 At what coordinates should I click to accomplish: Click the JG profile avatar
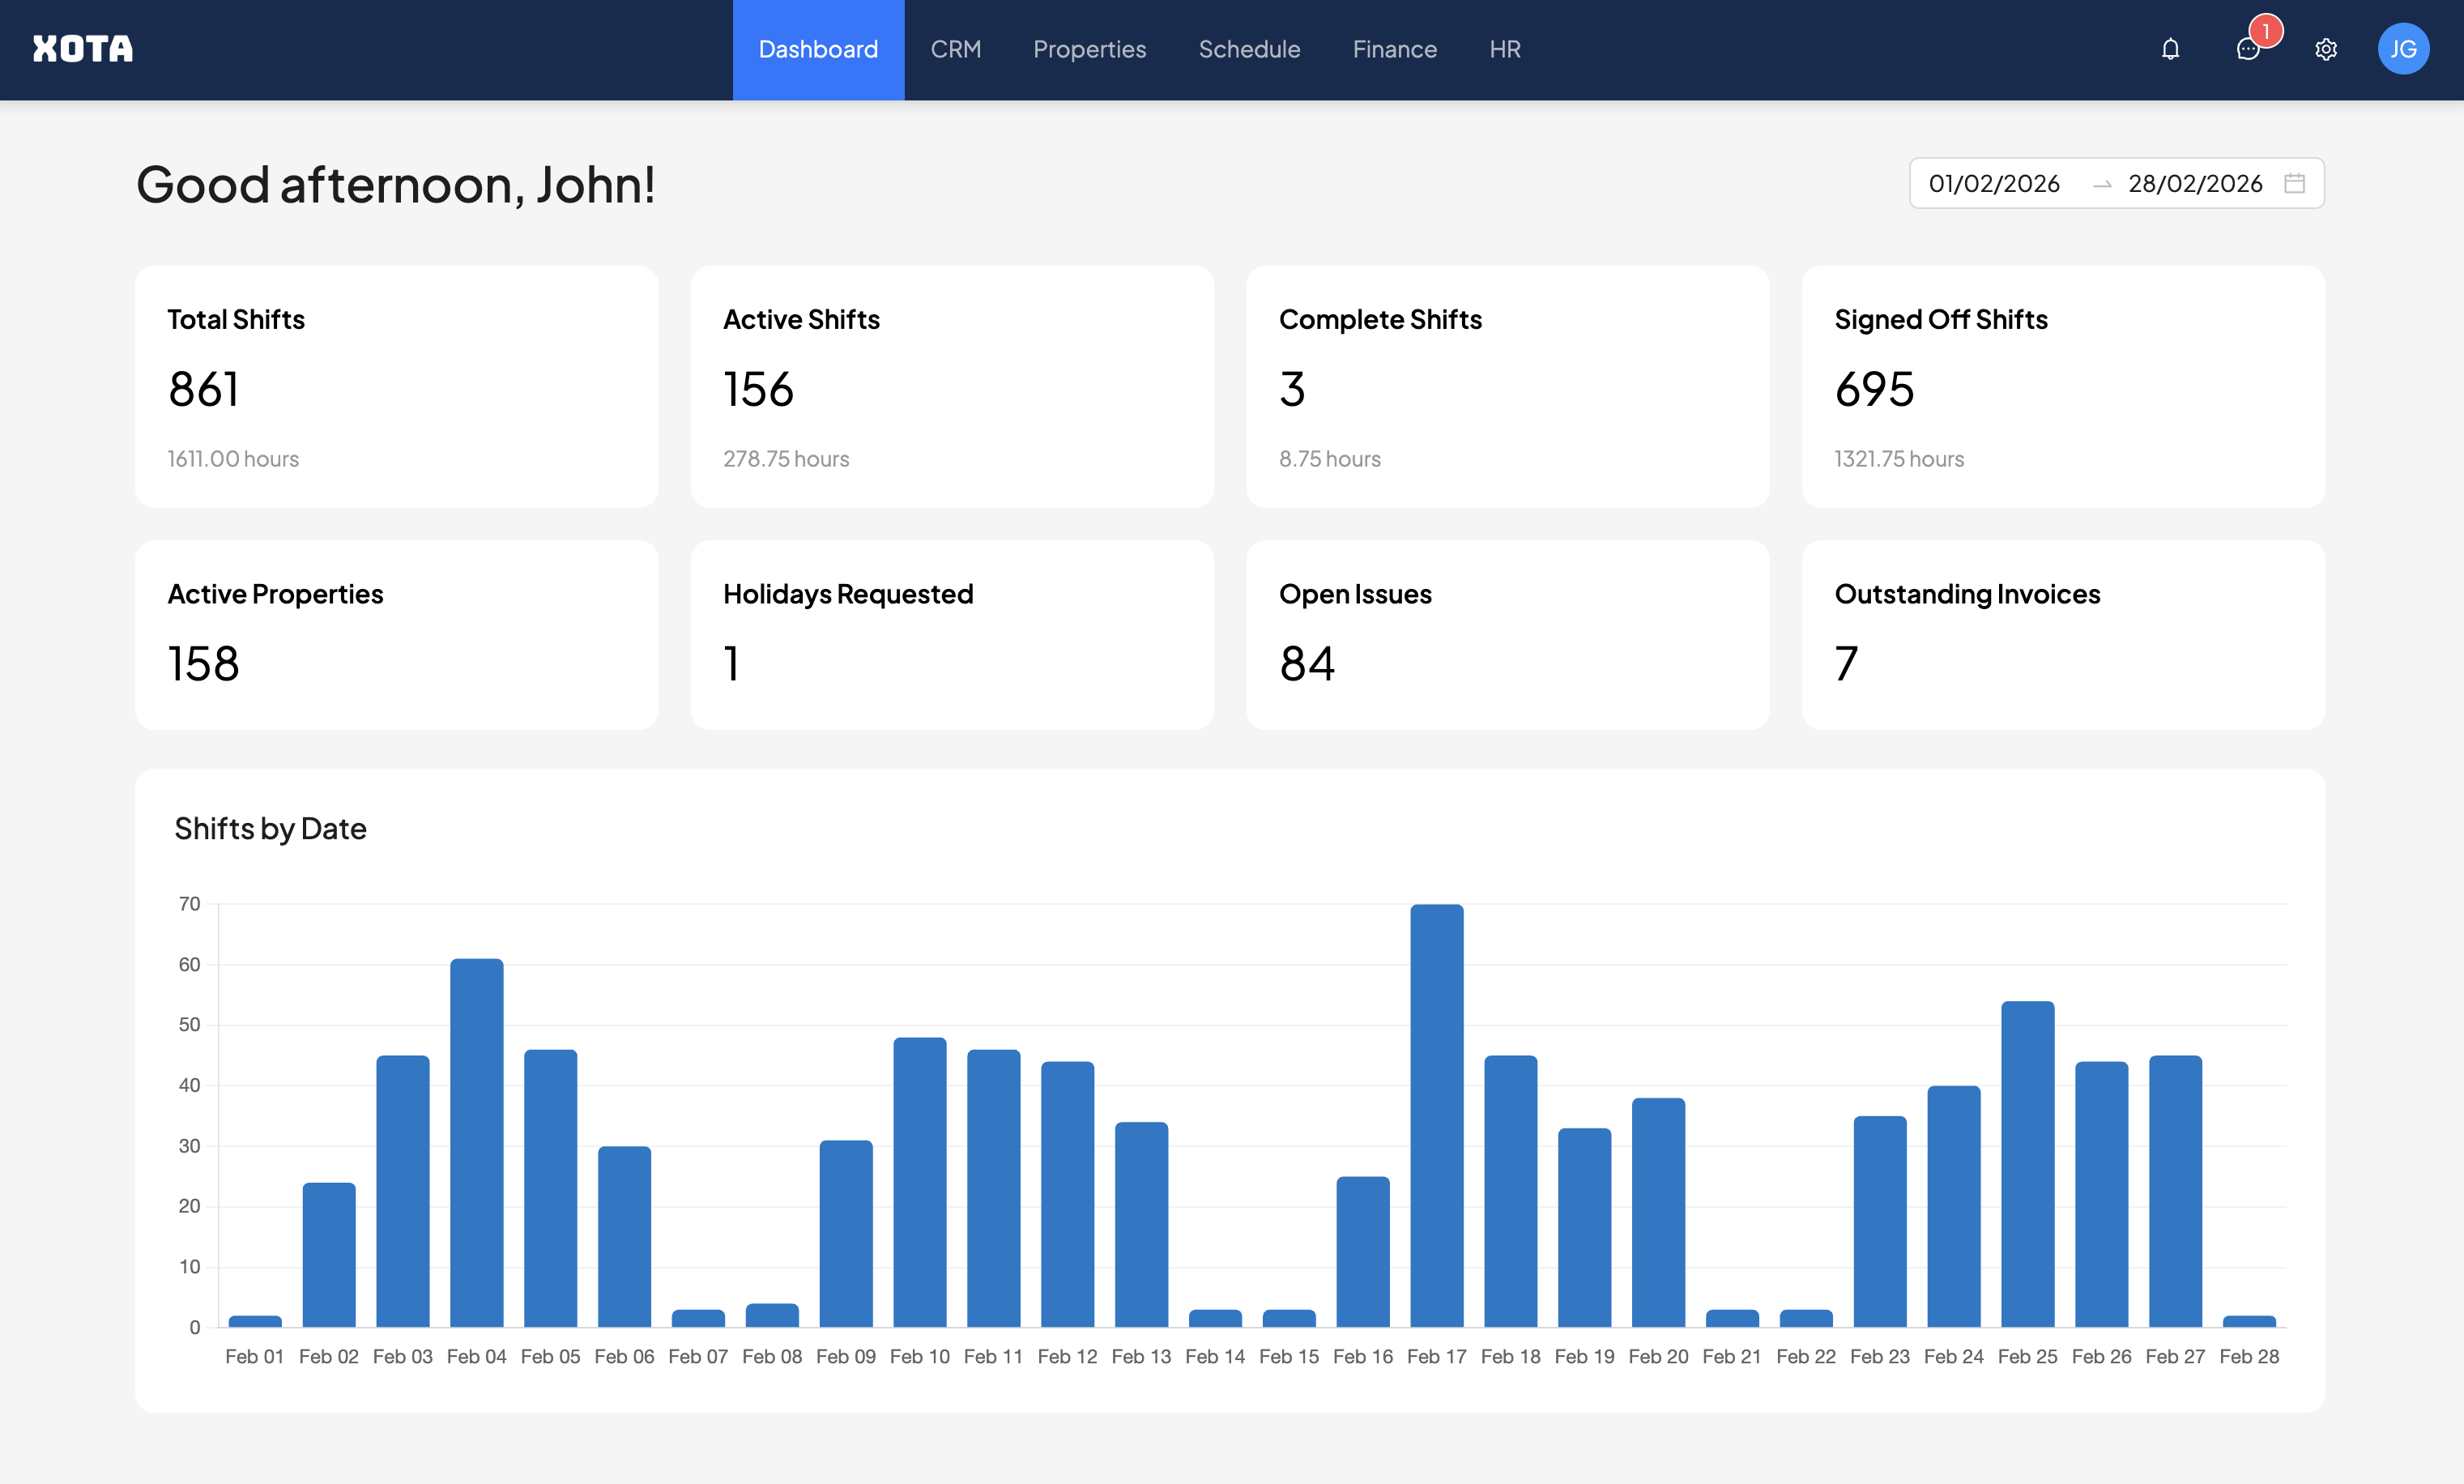pyautogui.click(x=2404, y=48)
